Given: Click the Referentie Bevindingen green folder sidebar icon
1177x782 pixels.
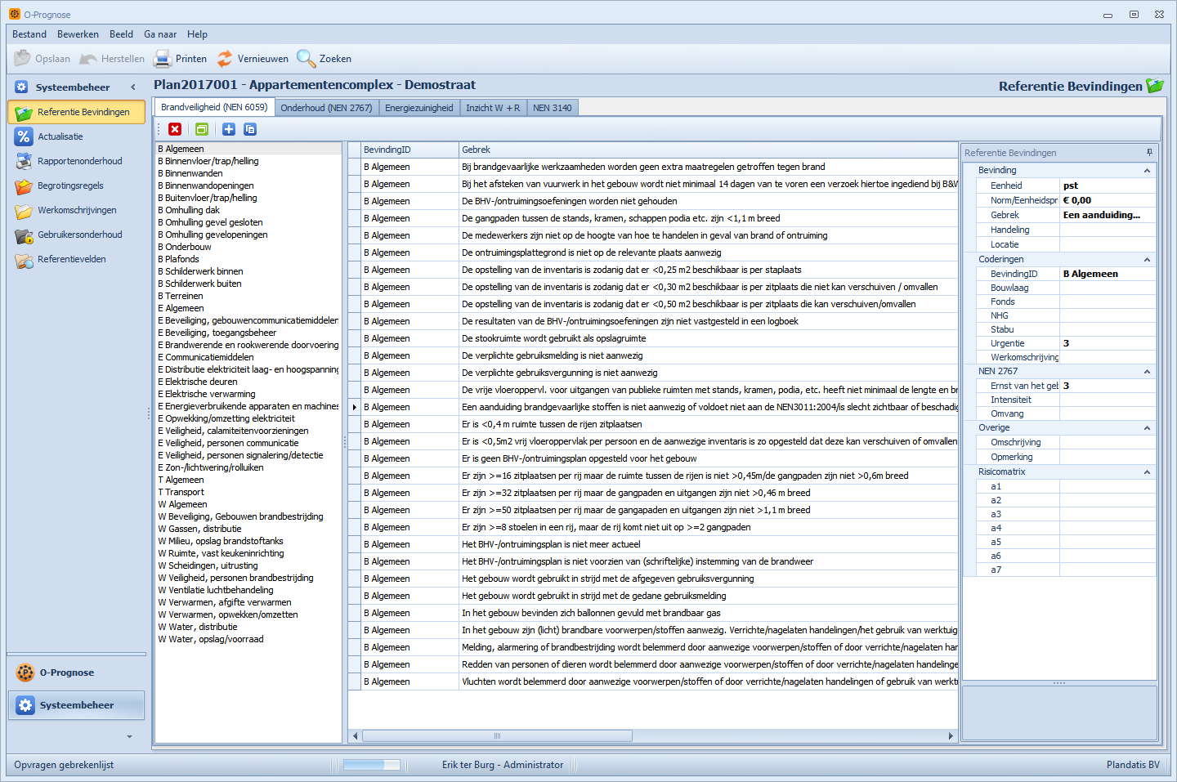Looking at the screenshot, I should click(24, 113).
